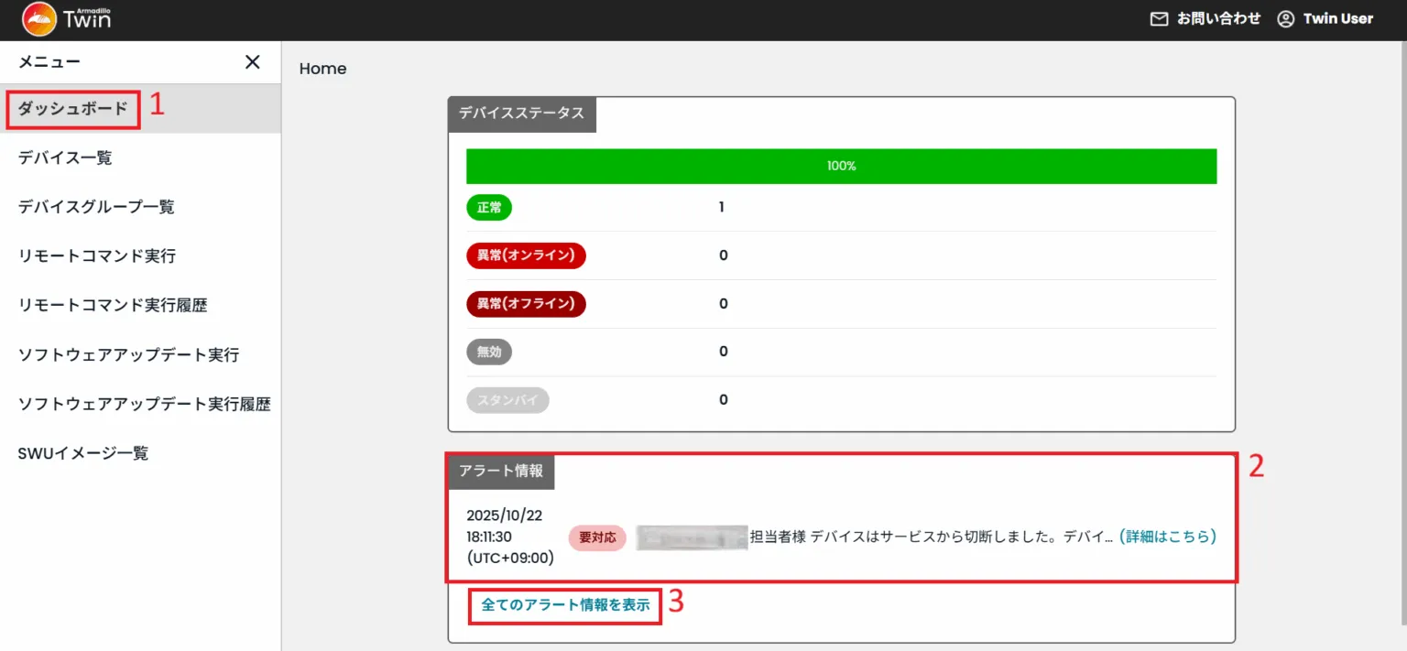
Task: Click the green 正常 status badge
Action: pyautogui.click(x=489, y=207)
